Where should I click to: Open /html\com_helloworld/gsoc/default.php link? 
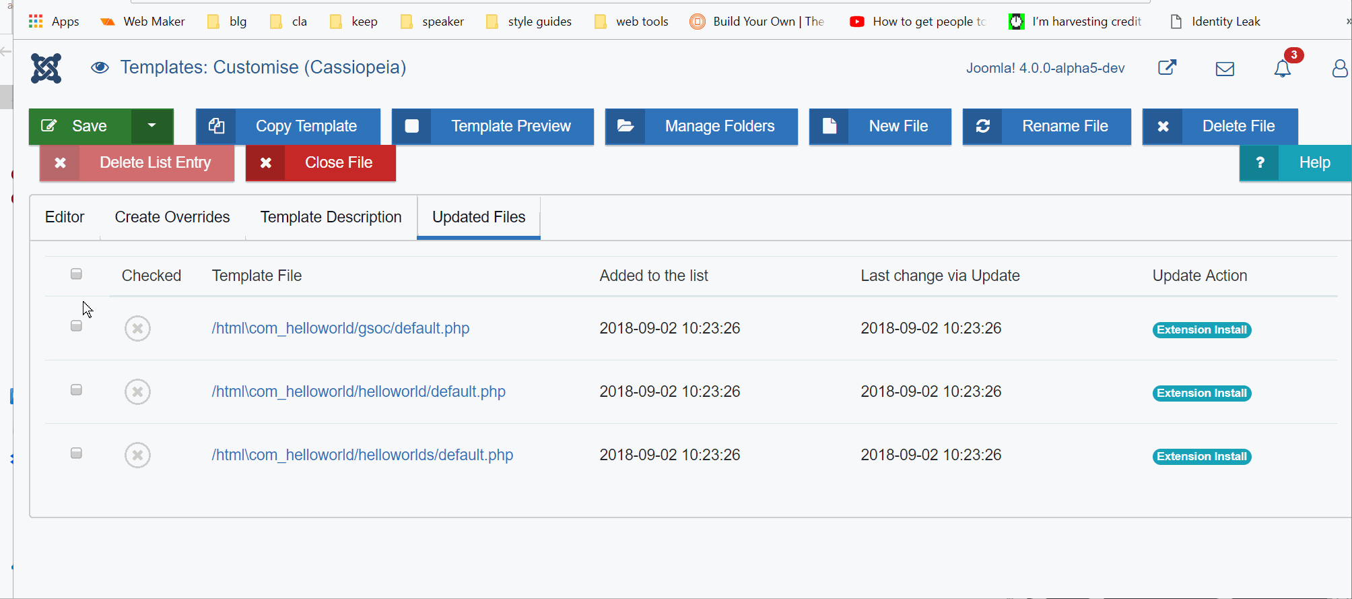pyautogui.click(x=341, y=328)
